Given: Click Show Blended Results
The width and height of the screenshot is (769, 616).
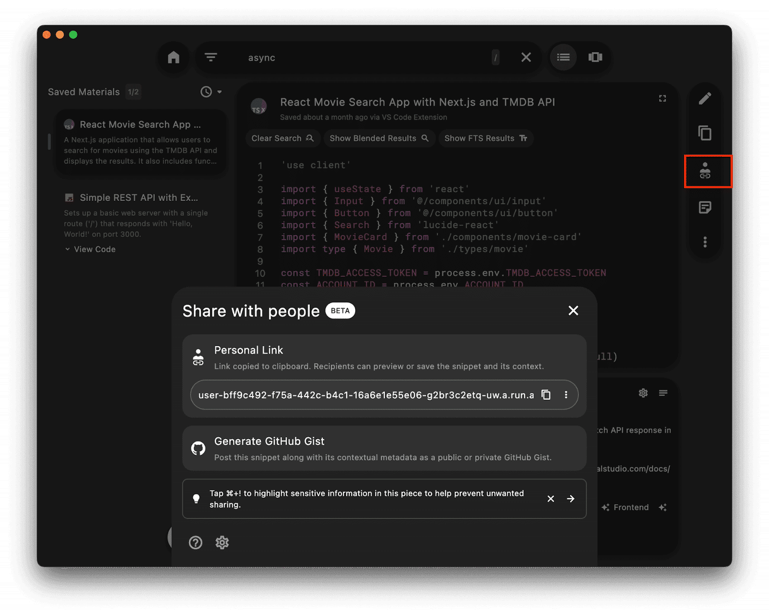Looking at the screenshot, I should (x=379, y=138).
